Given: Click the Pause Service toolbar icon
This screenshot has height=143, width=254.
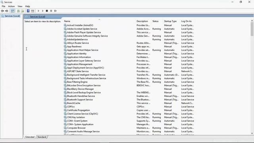Looking at the screenshot, I should tap(51, 11).
